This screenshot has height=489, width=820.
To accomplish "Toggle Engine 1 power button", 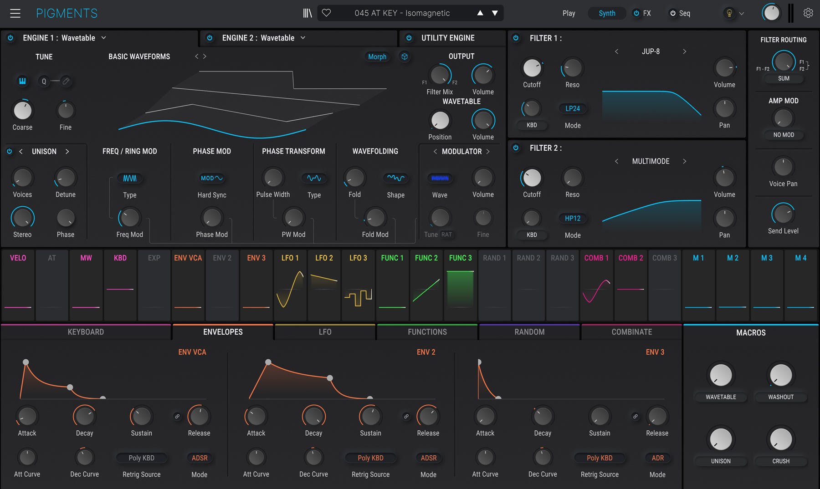I will click(10, 38).
